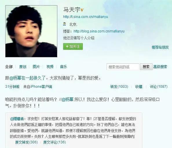
Task: Open the t.sina.com.cn/matianyu profile link
Action: (x=85, y=17)
